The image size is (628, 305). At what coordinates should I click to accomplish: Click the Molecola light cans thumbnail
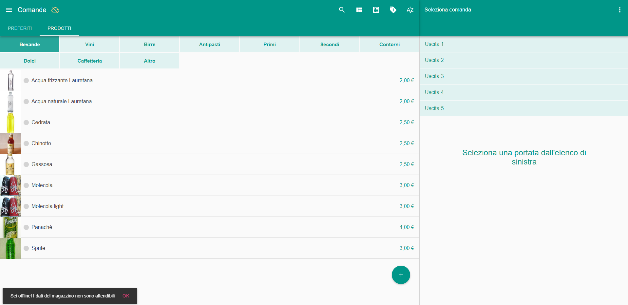(10, 206)
